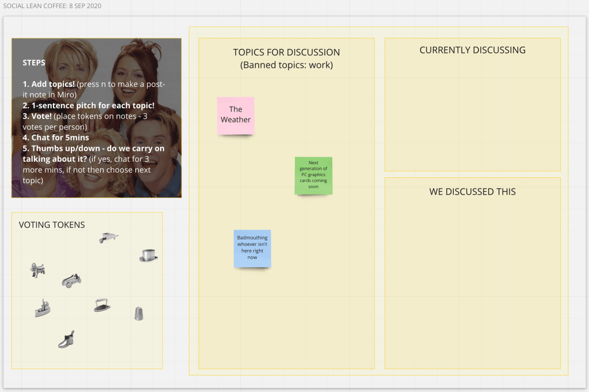The height and width of the screenshot is (392, 589).
Task: Click the '(Banned topics: work)' subtitle text
Action: pyautogui.click(x=286, y=65)
